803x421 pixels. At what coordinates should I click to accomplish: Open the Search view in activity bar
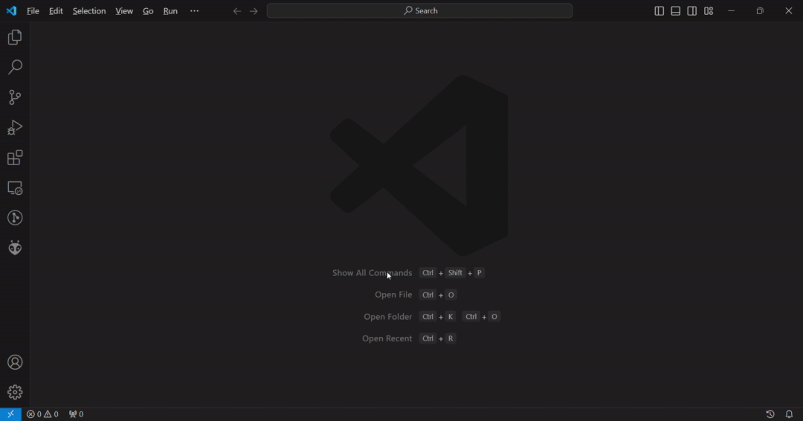point(15,68)
